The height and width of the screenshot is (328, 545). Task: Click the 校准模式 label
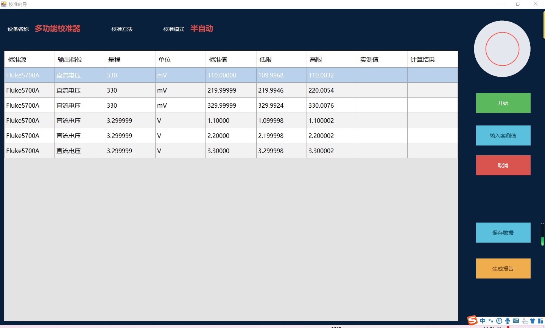tap(174, 29)
